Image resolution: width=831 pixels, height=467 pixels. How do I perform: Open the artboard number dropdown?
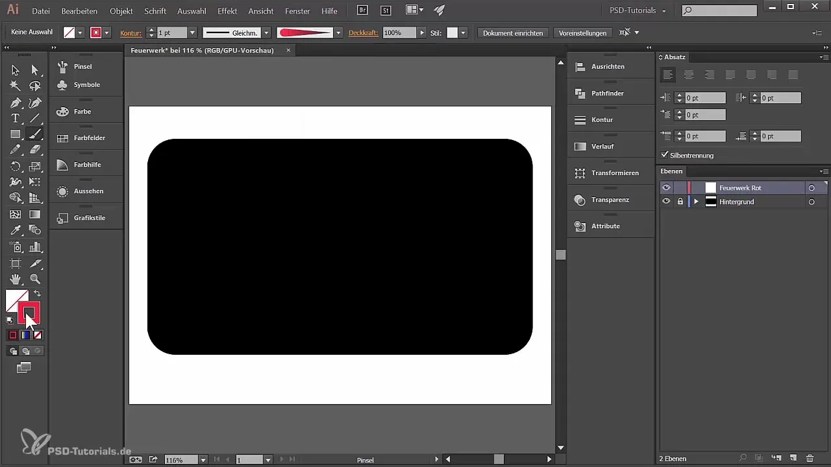pos(267,459)
